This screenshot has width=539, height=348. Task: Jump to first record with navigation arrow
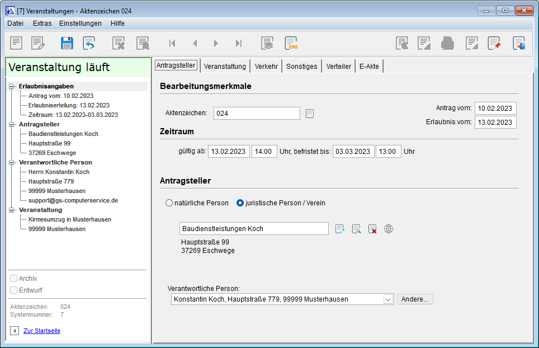(x=172, y=43)
